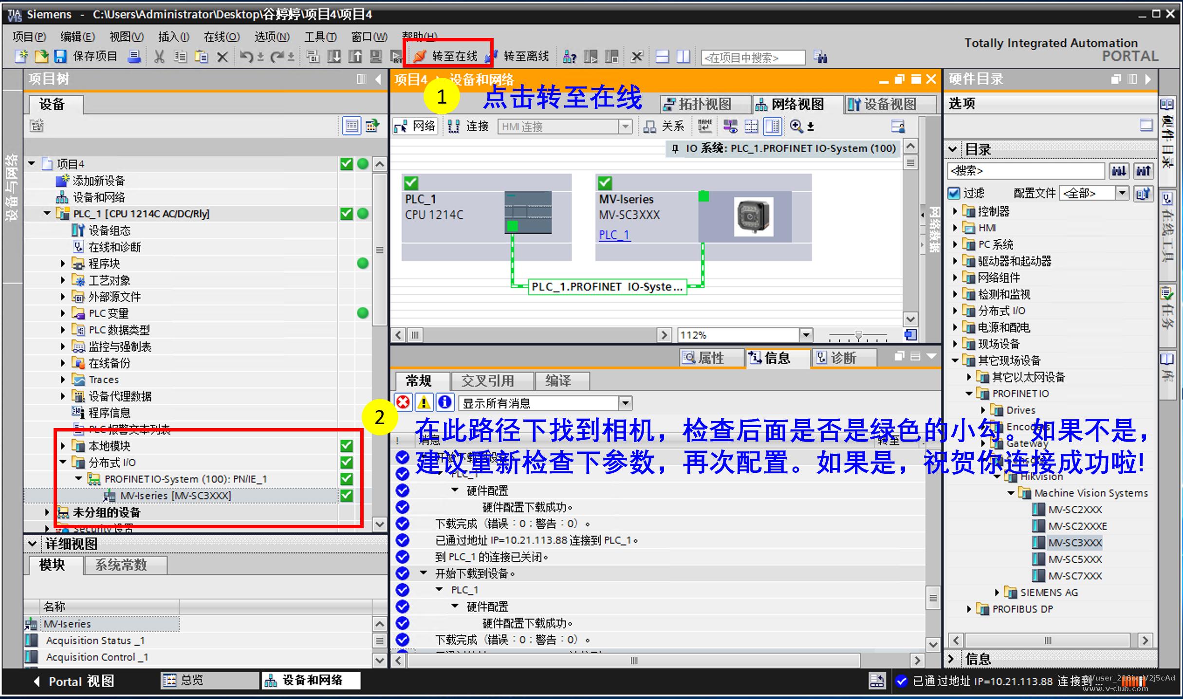Expand the 程序块 tree node
The width and height of the screenshot is (1183, 699).
[x=63, y=264]
